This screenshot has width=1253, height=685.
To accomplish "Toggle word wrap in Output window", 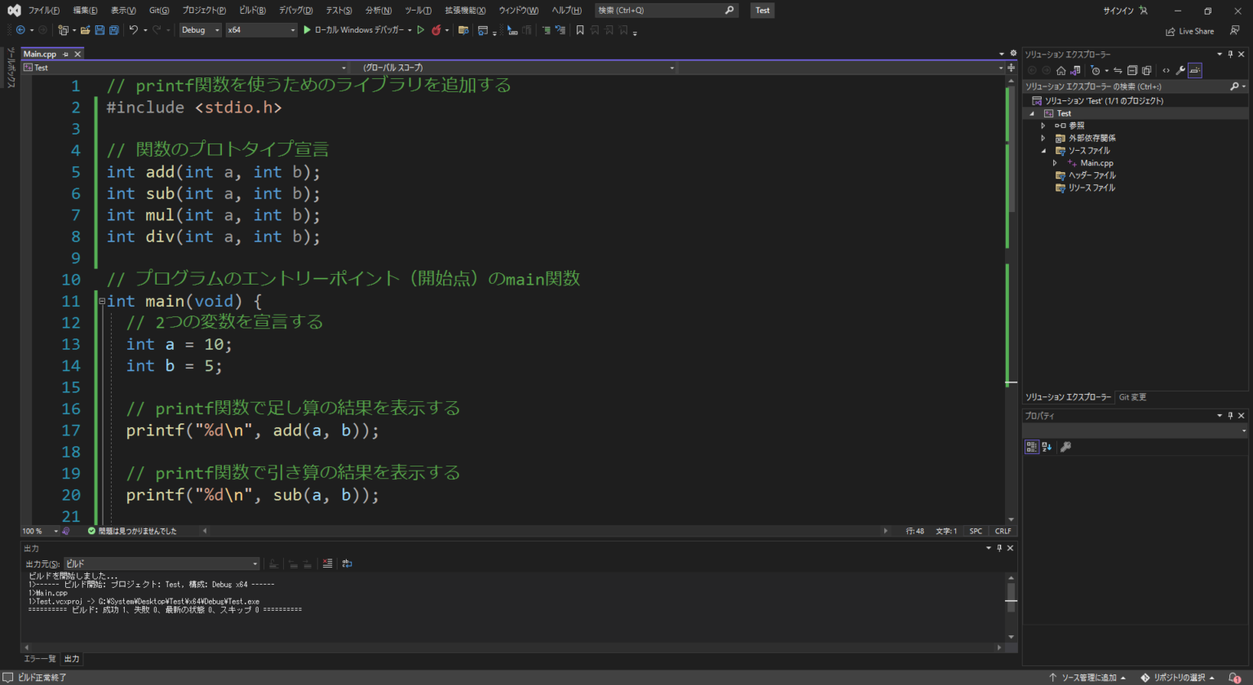I will click(x=347, y=563).
